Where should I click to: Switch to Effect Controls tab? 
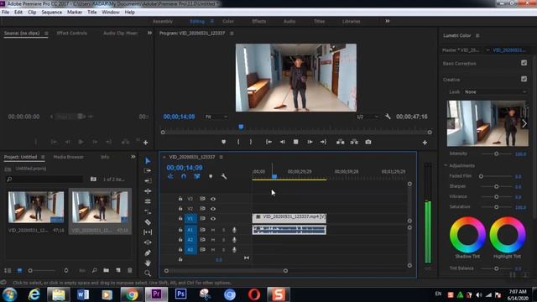72,34
